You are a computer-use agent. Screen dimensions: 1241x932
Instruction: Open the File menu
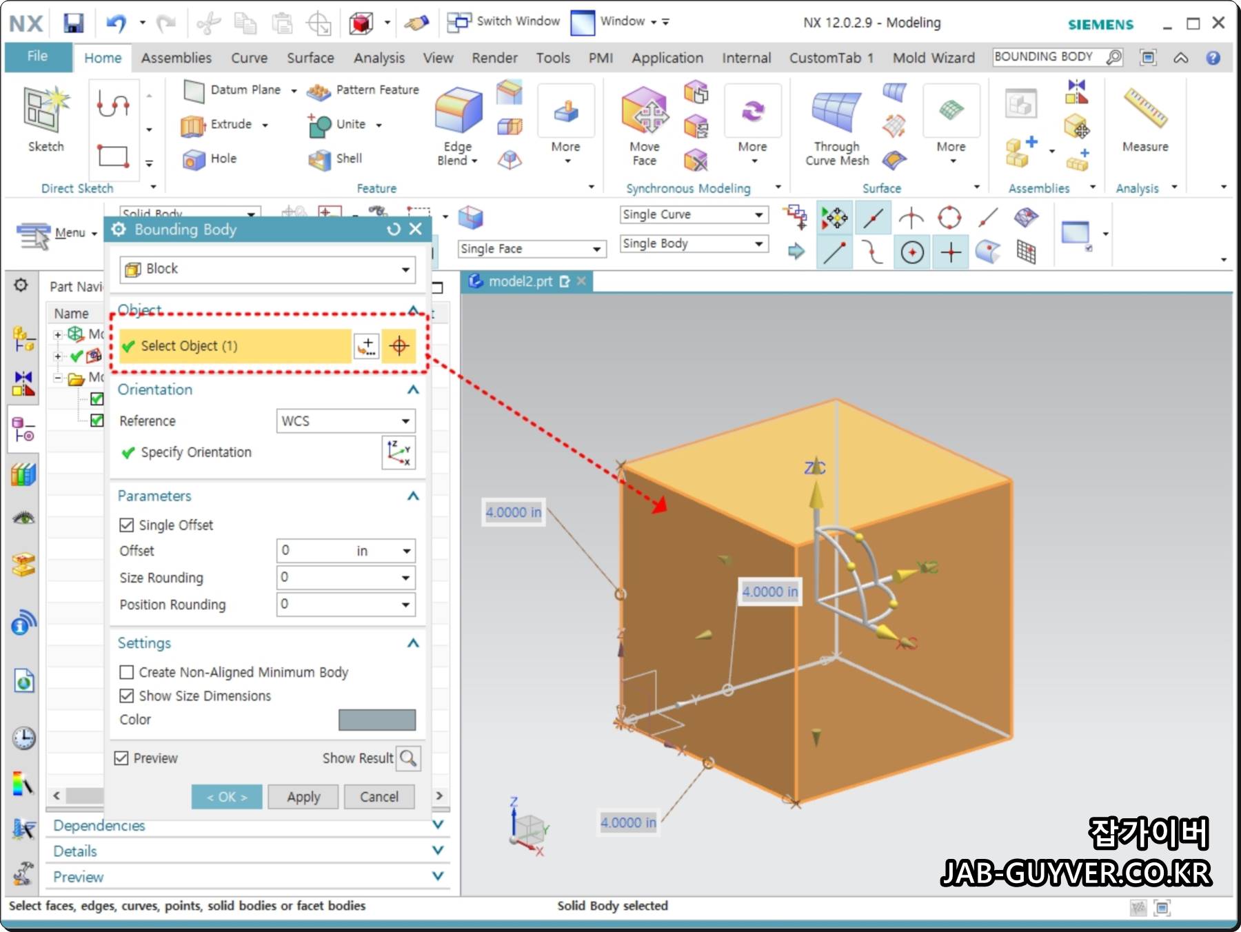coord(37,57)
